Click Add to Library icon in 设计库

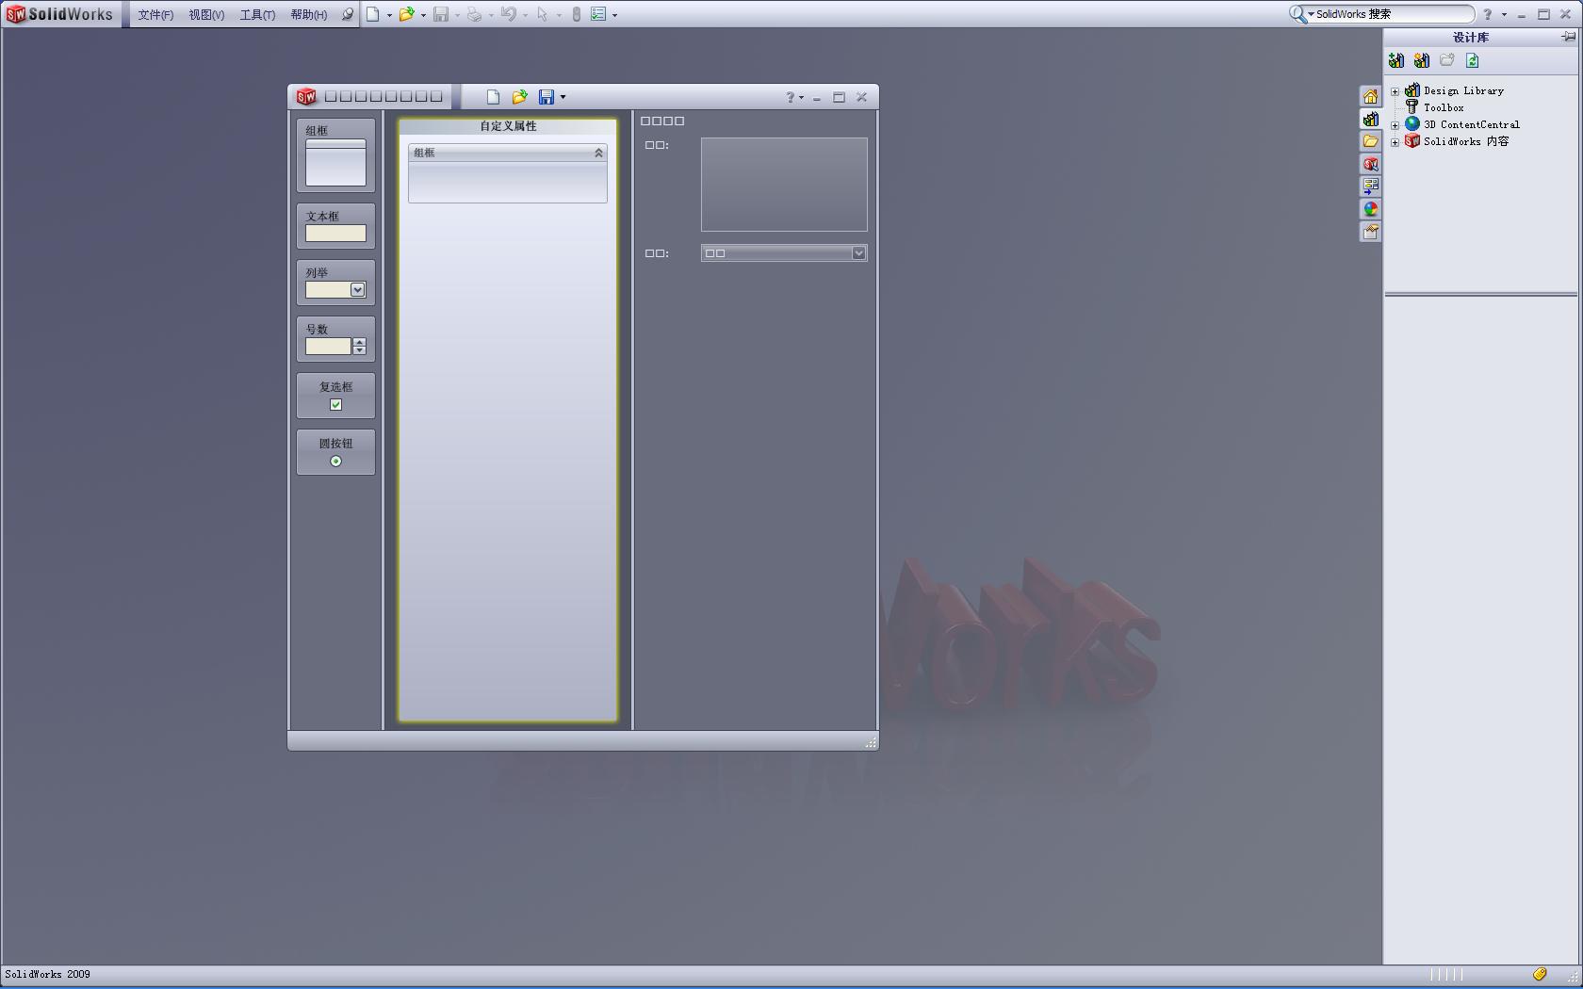coord(1396,60)
